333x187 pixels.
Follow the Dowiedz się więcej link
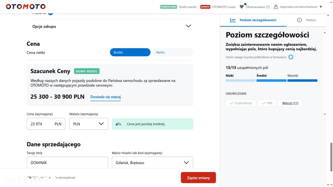(x=105, y=97)
